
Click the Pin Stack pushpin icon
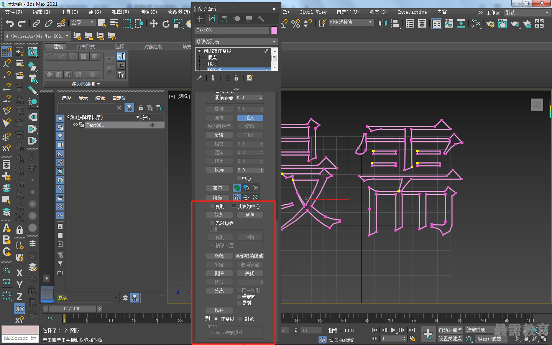tap(199, 78)
